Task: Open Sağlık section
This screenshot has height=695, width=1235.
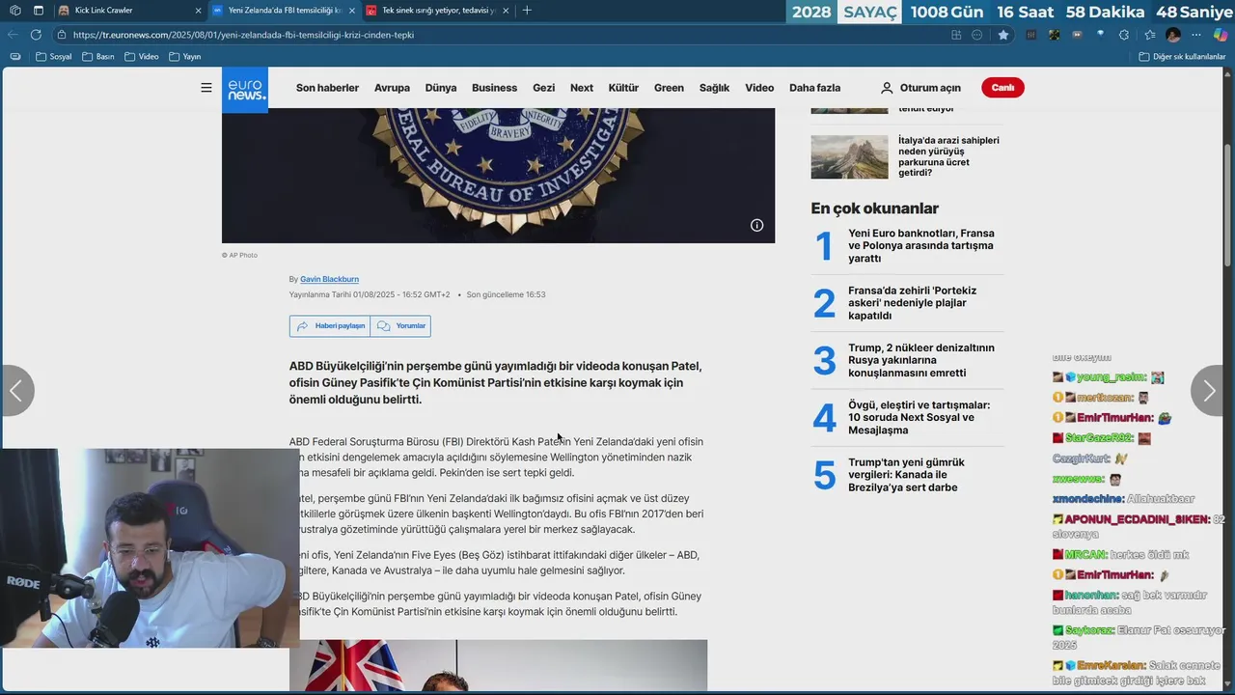Action: pyautogui.click(x=714, y=88)
